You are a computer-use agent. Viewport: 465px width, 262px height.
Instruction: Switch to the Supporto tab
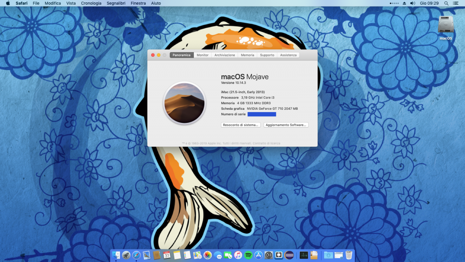267,55
